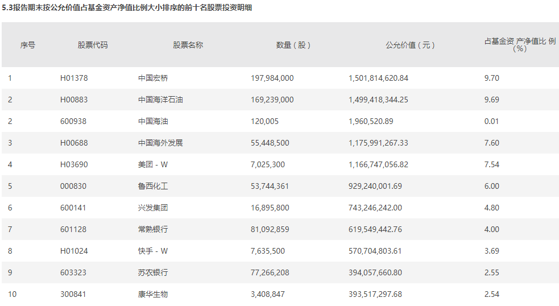Select stock name 中国海油
Image resolution: width=559 pixels, height=306 pixels.
click(x=153, y=121)
